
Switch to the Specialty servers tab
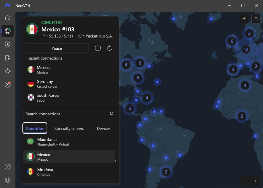(x=69, y=128)
